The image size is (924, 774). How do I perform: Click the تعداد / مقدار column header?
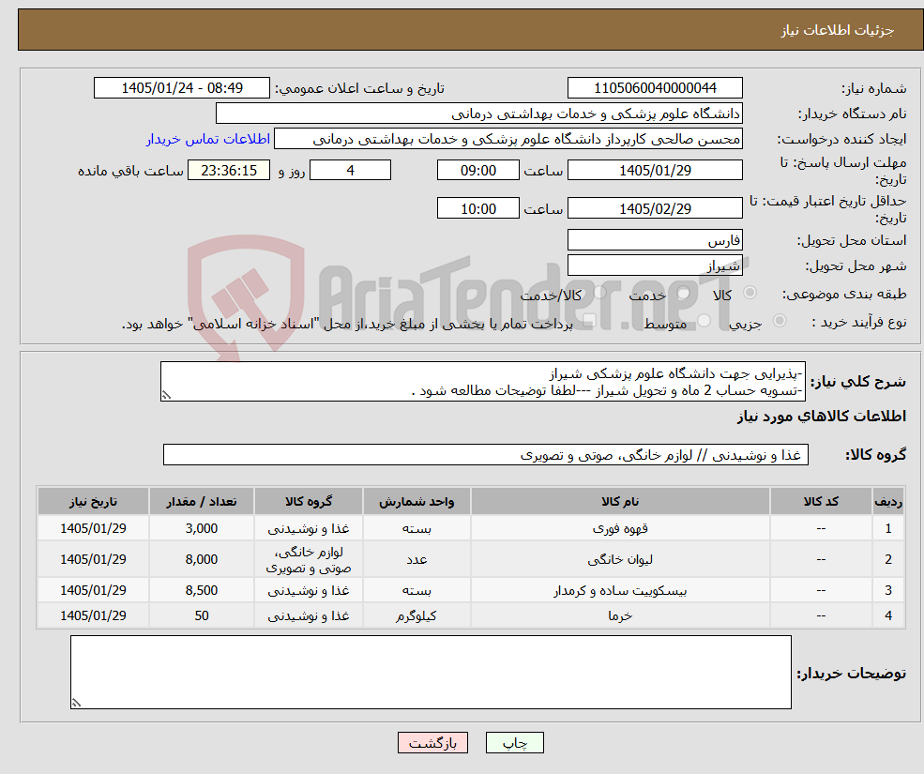click(202, 501)
